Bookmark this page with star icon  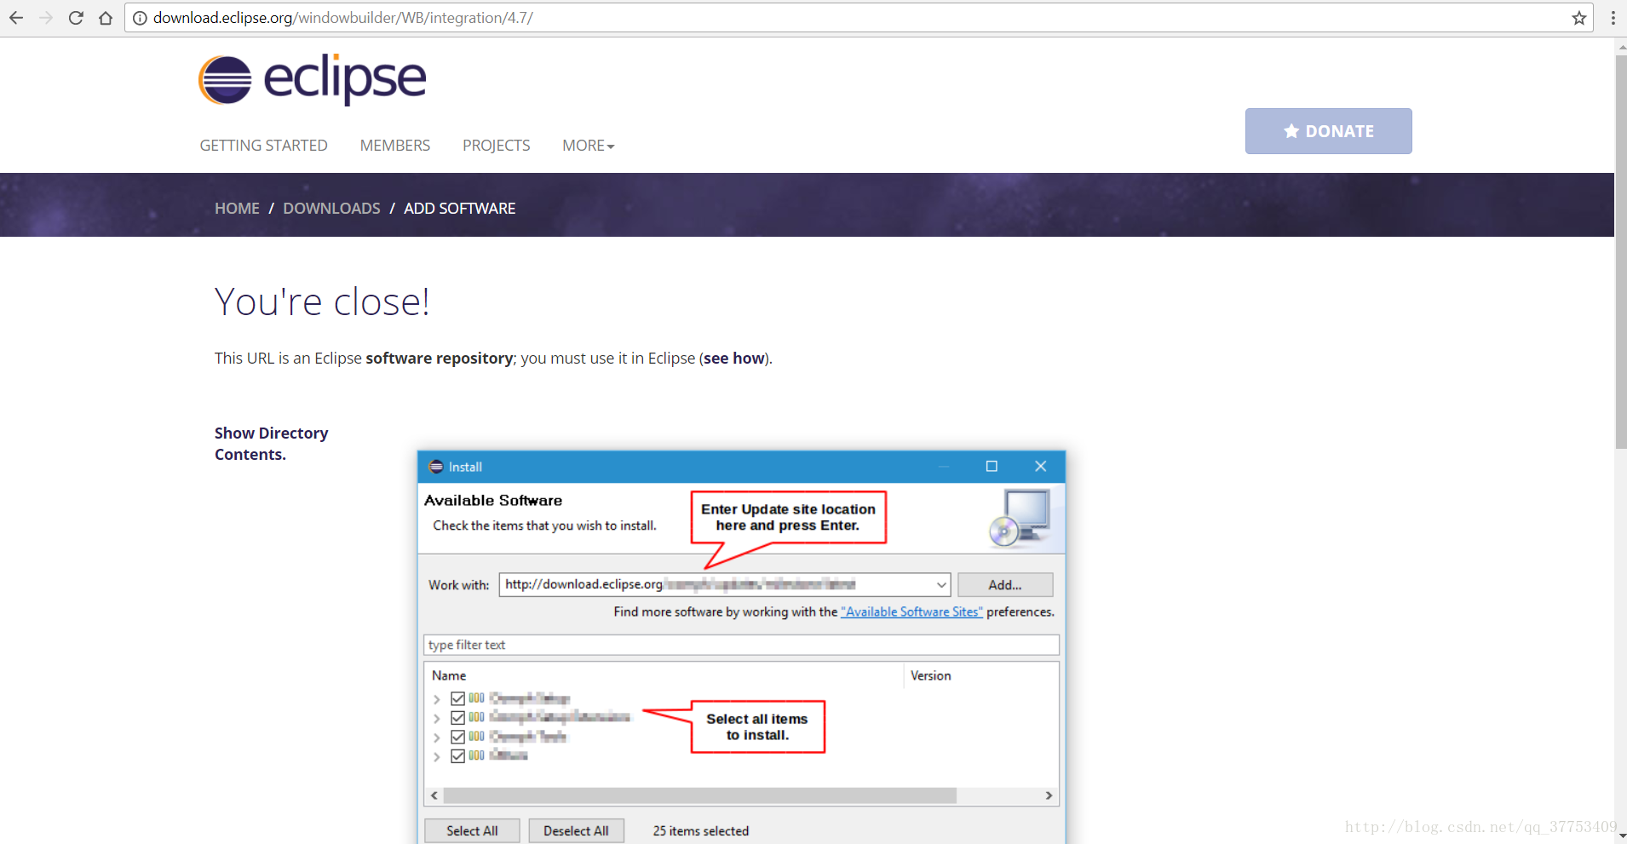coord(1578,18)
